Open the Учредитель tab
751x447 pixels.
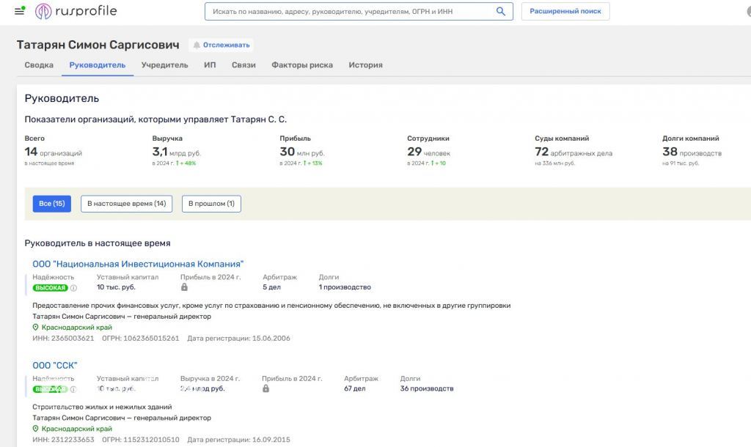(164, 65)
